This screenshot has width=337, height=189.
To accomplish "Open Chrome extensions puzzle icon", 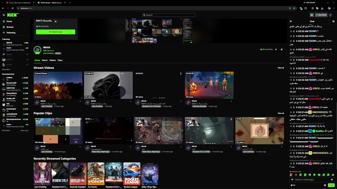I will click(x=305, y=8).
